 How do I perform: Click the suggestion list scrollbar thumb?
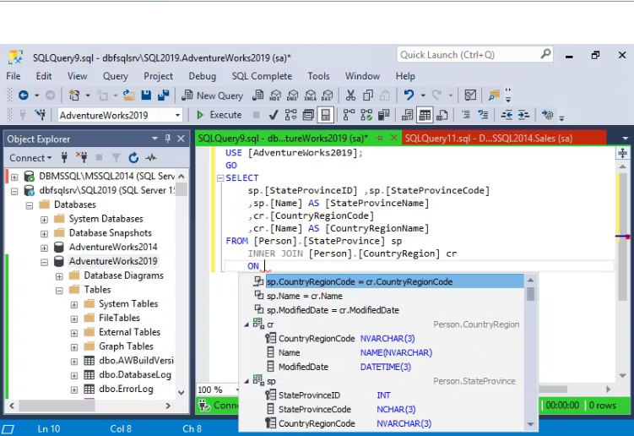tap(530, 293)
